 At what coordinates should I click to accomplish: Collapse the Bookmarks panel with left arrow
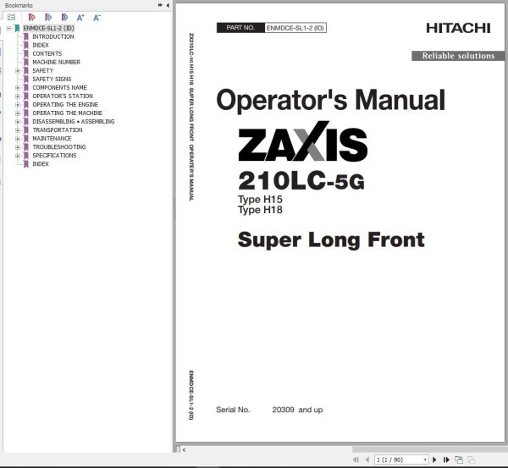coord(168,5)
